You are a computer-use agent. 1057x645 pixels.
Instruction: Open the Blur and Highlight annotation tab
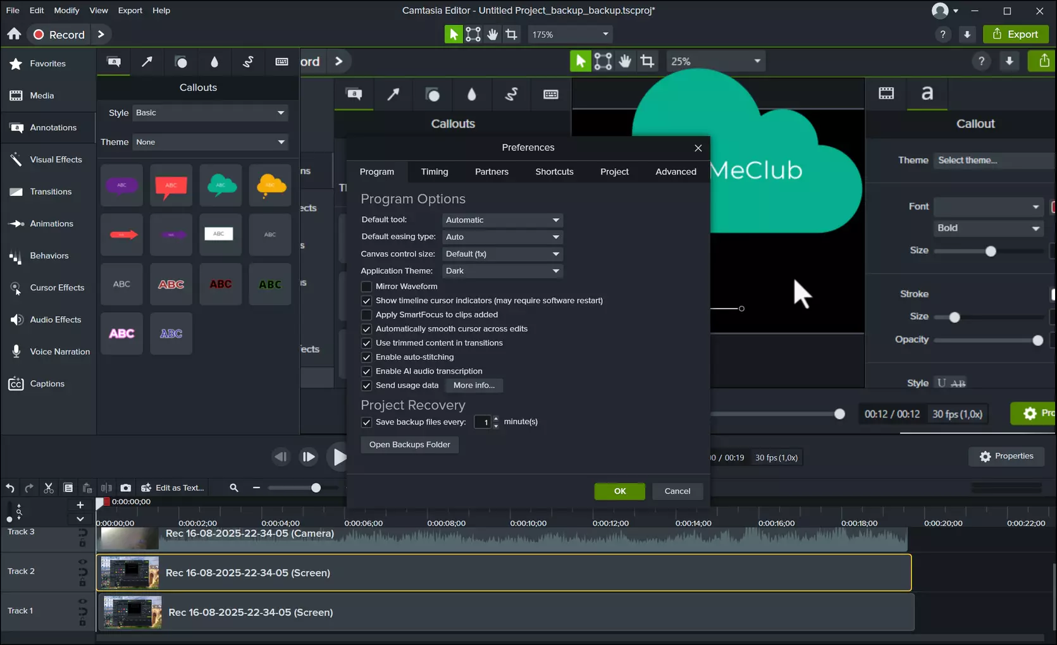[214, 61]
